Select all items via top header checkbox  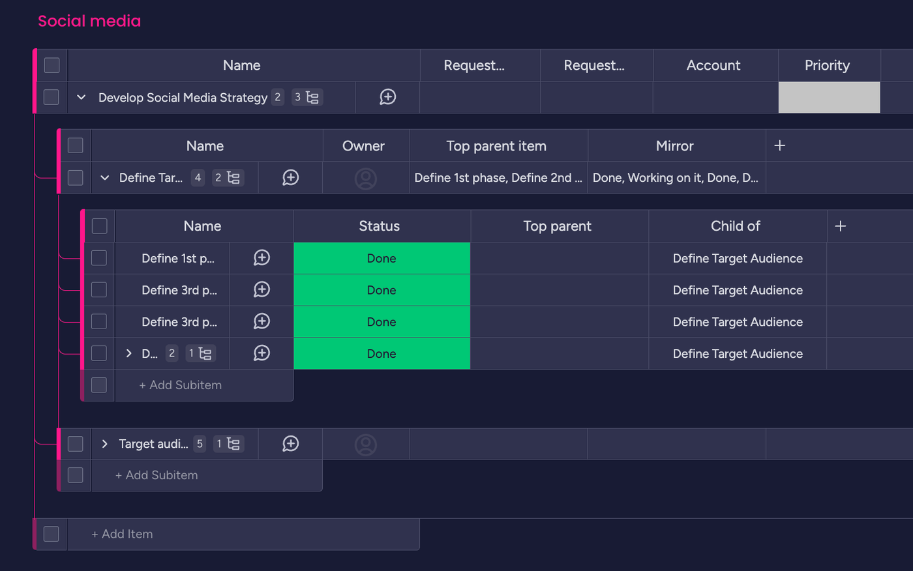coord(52,65)
